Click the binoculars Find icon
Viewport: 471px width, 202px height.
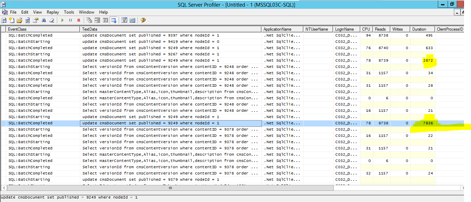tap(44, 20)
